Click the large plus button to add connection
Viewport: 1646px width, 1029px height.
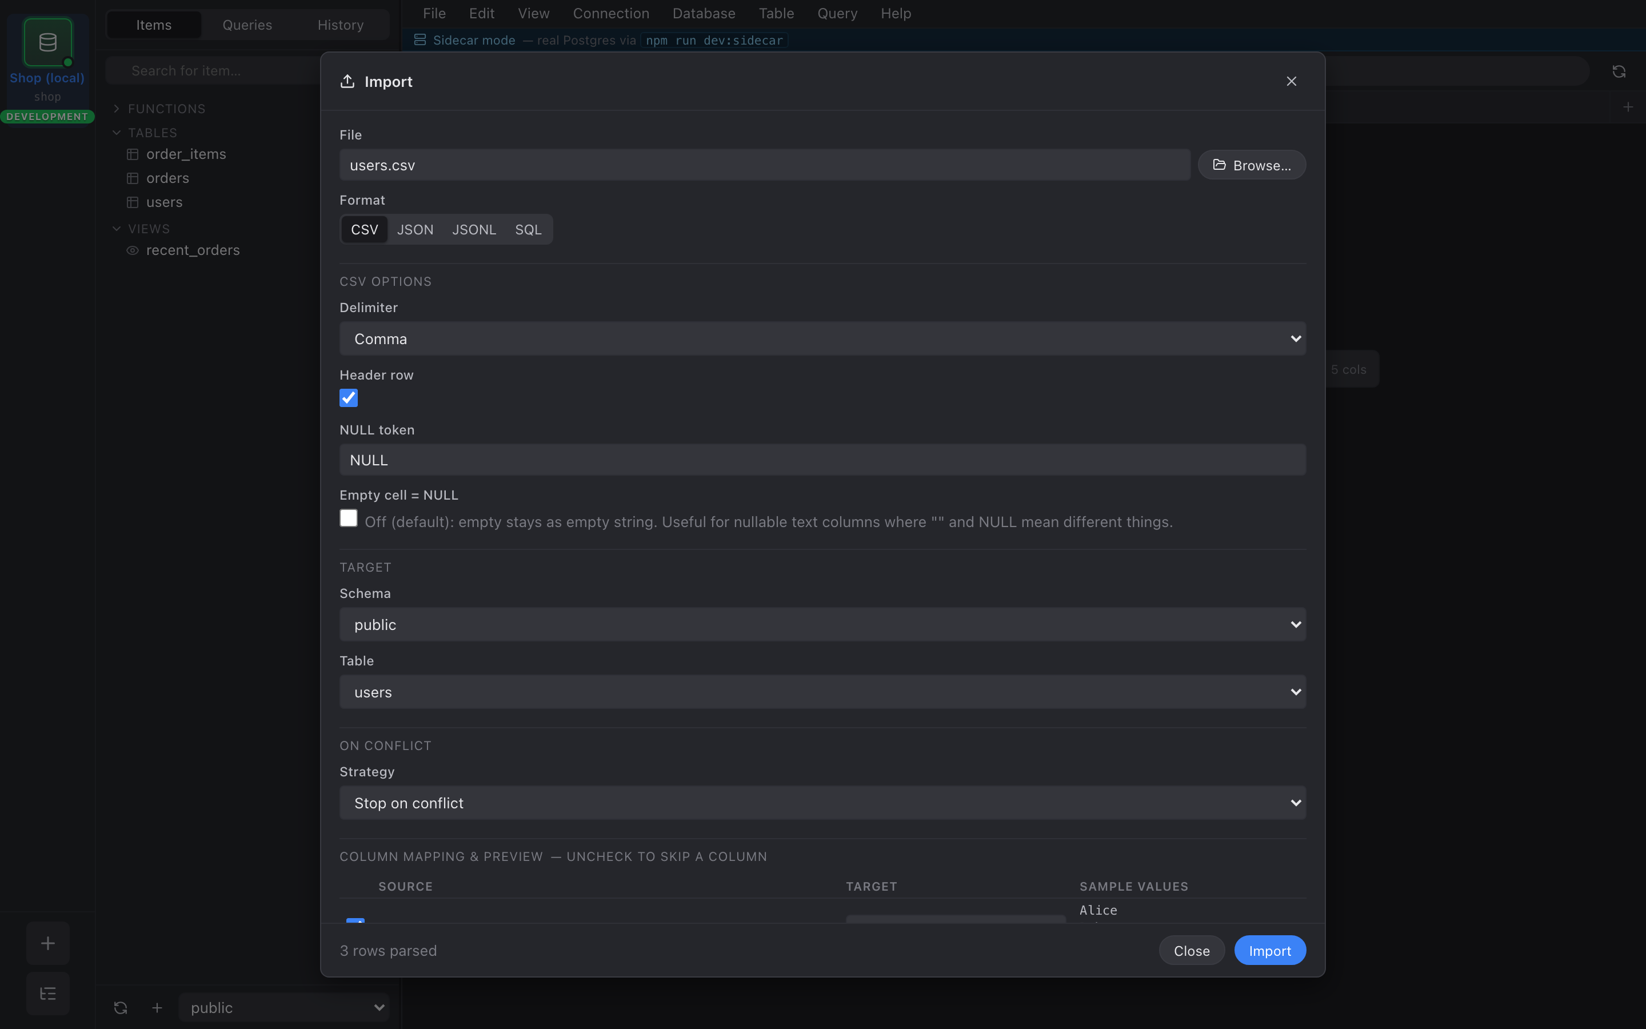[47, 943]
